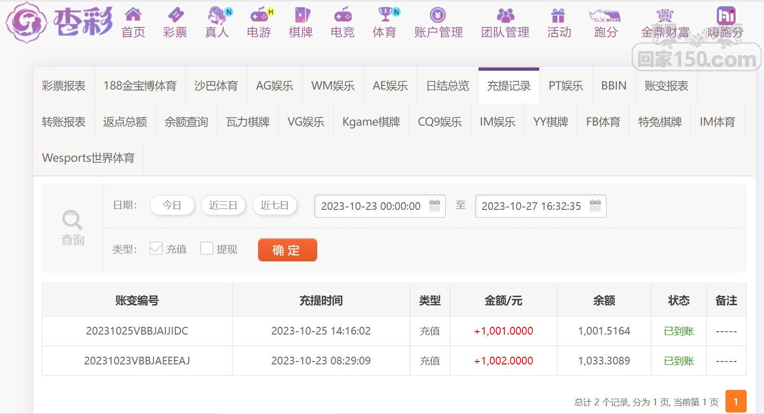This screenshot has width=764, height=414.
Task: Toggle the 提现 withdrawal checkbox
Action: click(x=207, y=248)
